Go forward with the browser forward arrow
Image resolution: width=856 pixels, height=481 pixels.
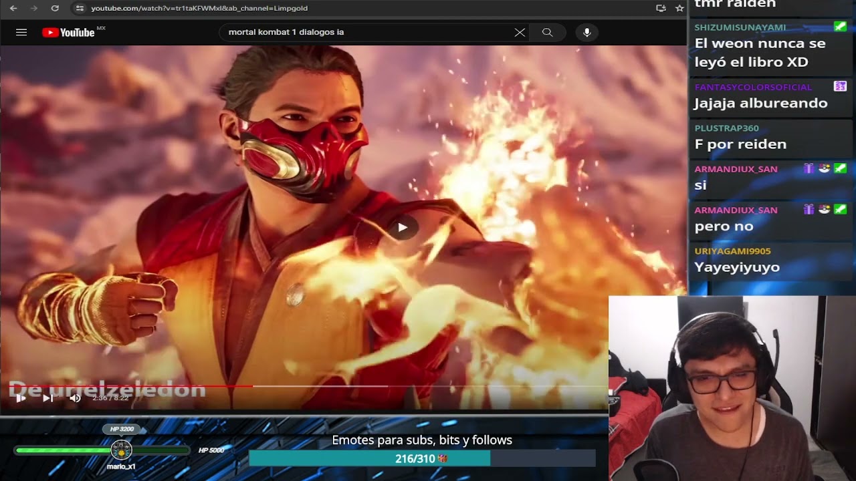pos(34,8)
